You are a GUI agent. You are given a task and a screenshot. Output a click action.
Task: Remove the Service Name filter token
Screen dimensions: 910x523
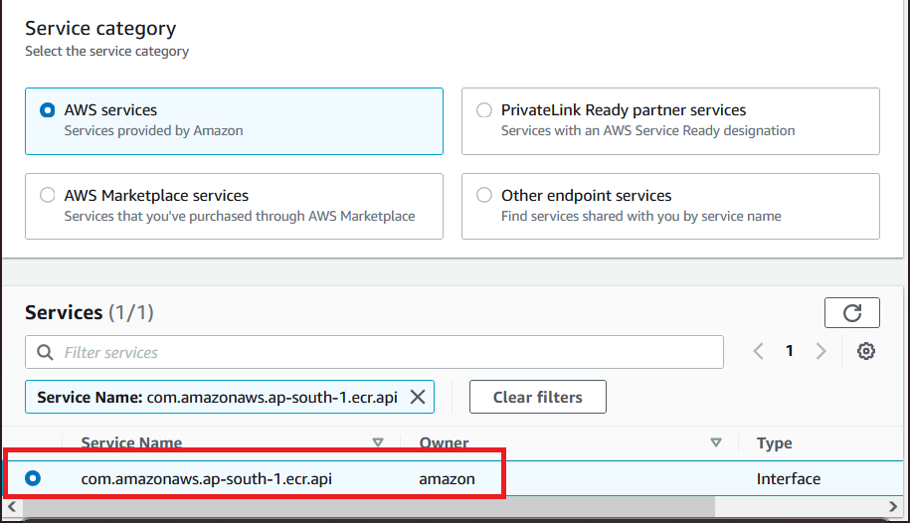(418, 397)
